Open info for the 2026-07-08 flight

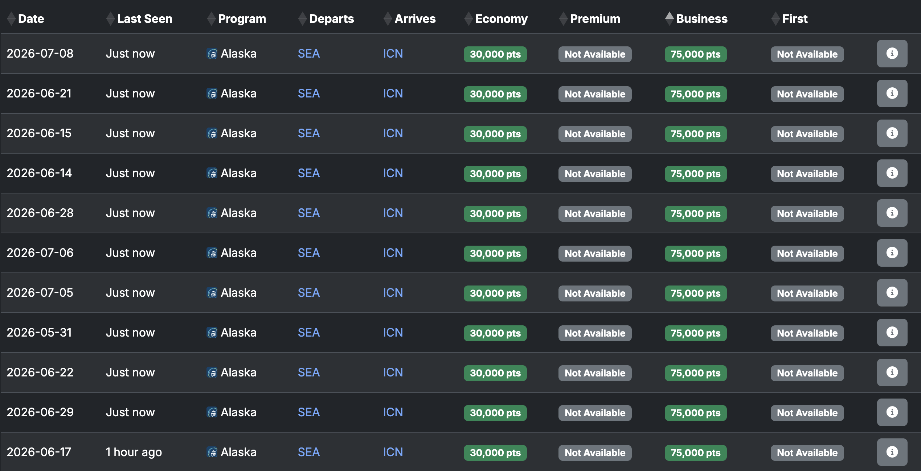(x=892, y=54)
